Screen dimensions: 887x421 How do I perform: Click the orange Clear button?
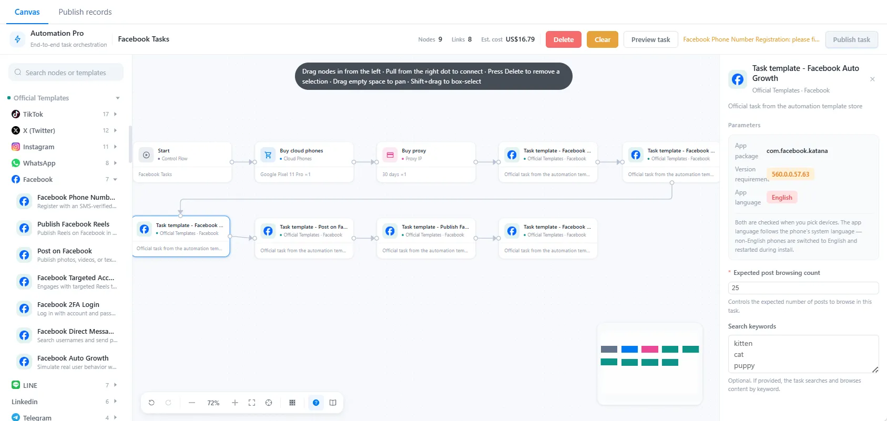tap(603, 39)
